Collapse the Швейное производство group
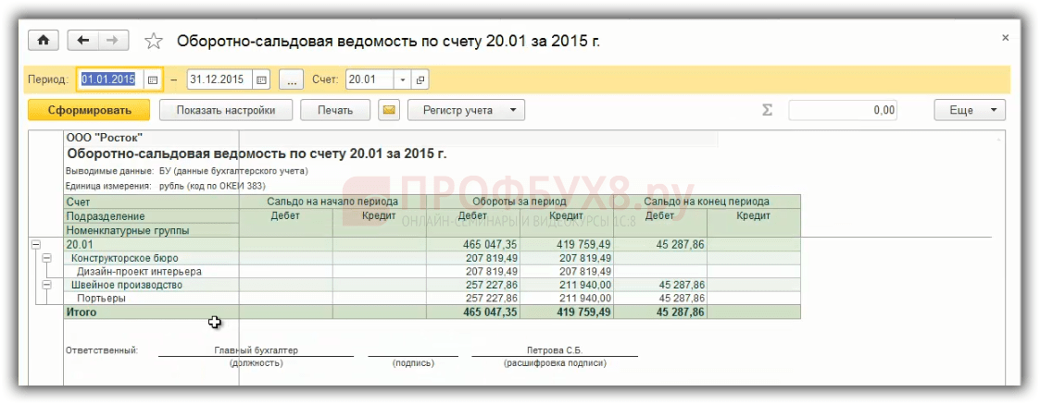 click(45, 285)
